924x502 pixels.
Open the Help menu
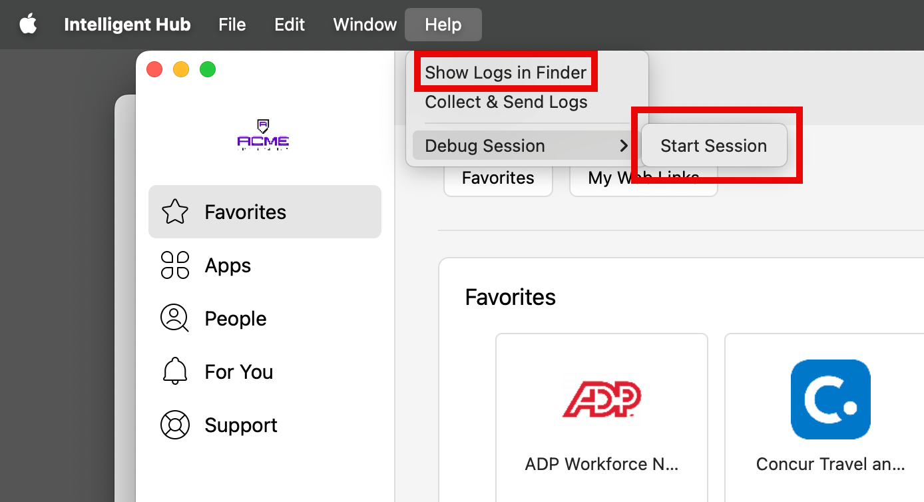point(443,25)
